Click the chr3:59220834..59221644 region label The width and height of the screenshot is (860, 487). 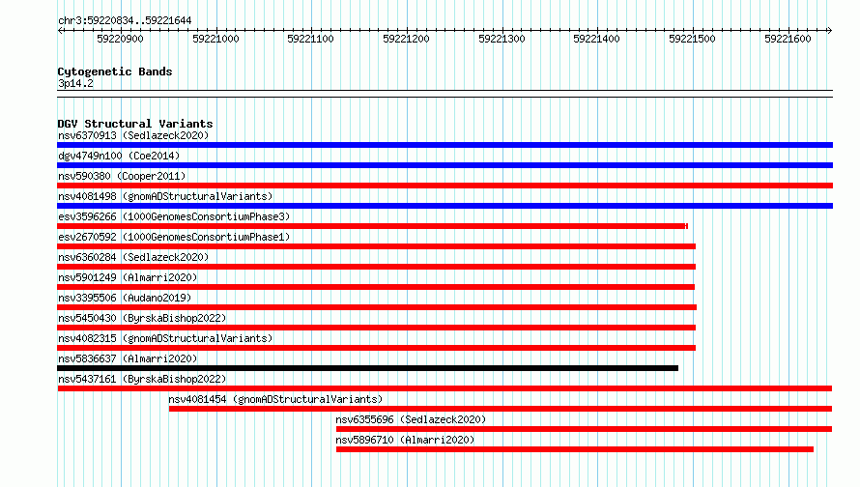[125, 21]
